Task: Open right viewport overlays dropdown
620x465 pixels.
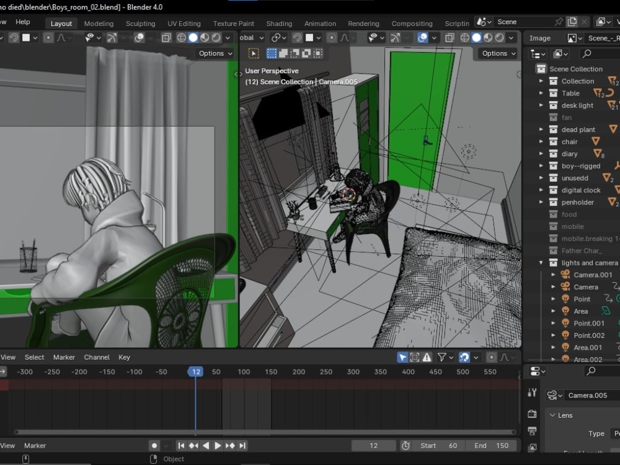Action: [434, 38]
